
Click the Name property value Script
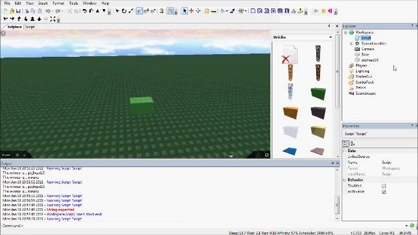point(387,163)
